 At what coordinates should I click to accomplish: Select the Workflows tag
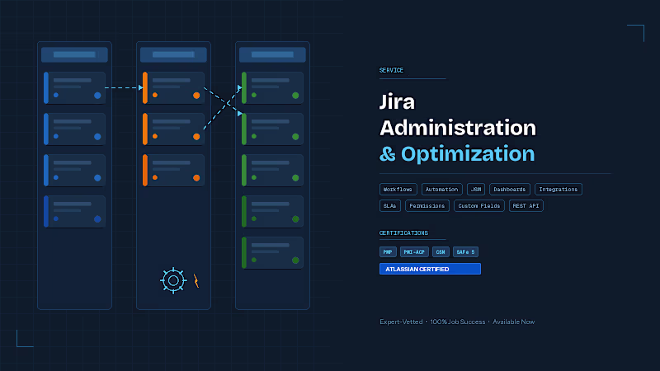click(x=398, y=190)
